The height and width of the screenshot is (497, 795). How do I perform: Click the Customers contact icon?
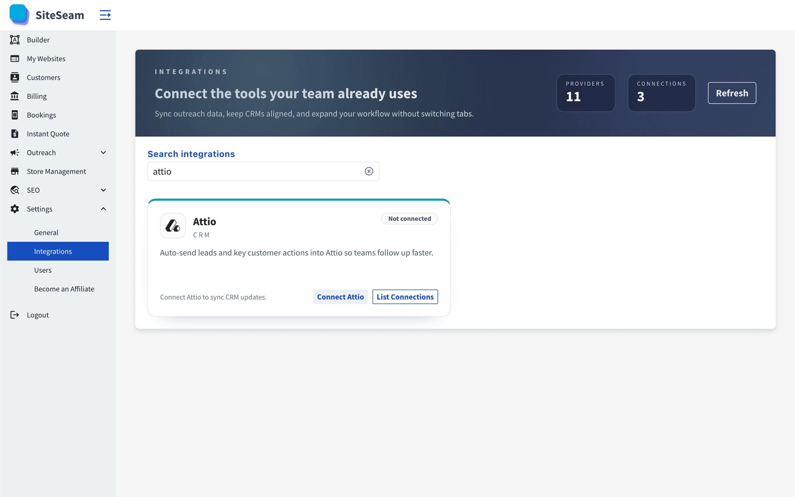tap(15, 77)
